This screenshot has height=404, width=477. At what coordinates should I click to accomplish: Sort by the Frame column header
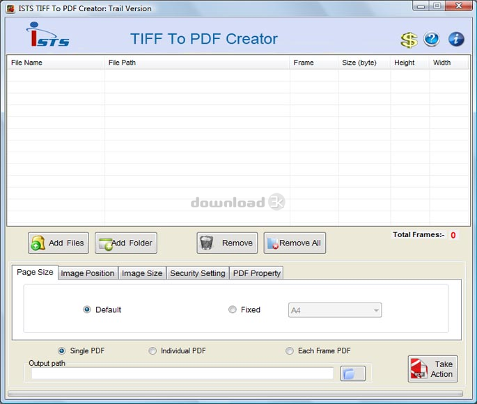tap(314, 63)
